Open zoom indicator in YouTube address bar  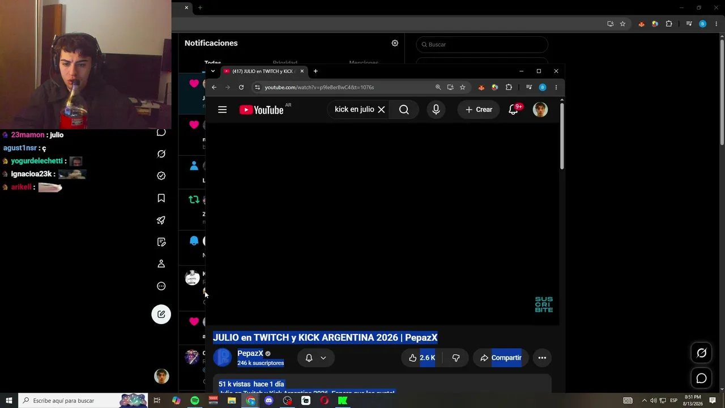[438, 87]
